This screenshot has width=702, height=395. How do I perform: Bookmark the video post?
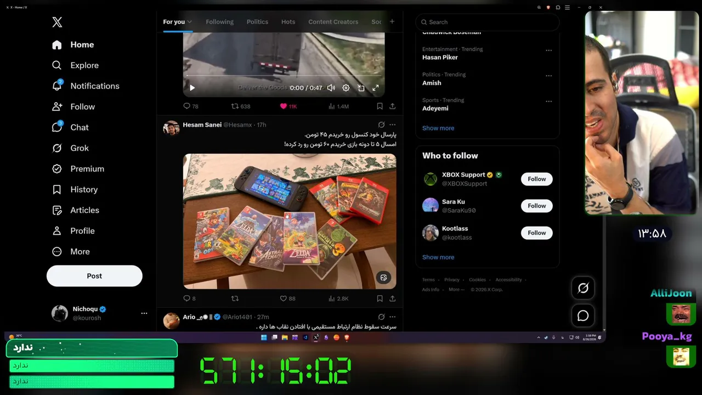[380, 106]
